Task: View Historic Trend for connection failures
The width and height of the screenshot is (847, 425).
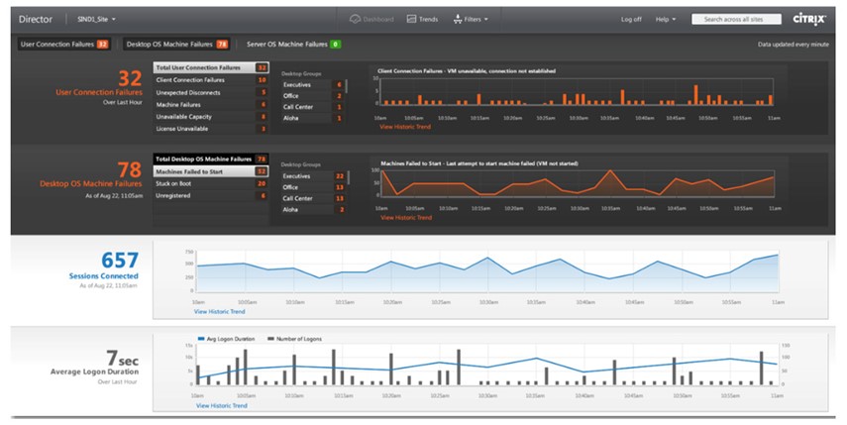Action: (x=405, y=127)
